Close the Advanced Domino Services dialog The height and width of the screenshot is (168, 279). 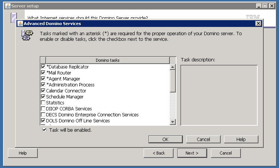coord(258,24)
